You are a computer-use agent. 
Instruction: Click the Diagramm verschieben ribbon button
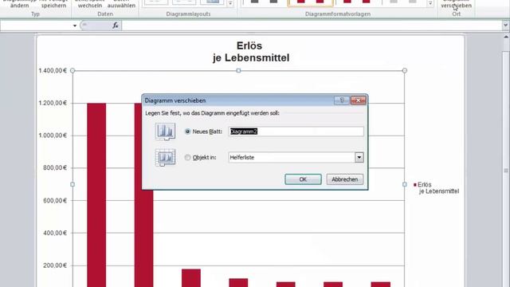pos(456,4)
